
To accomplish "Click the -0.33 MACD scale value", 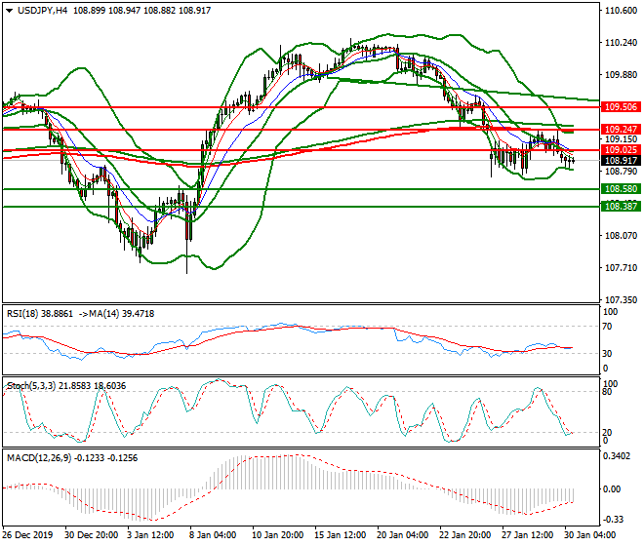I will click(612, 520).
